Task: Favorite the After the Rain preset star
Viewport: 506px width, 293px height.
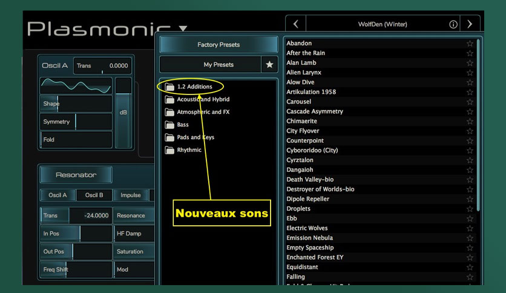Action: 470,53
